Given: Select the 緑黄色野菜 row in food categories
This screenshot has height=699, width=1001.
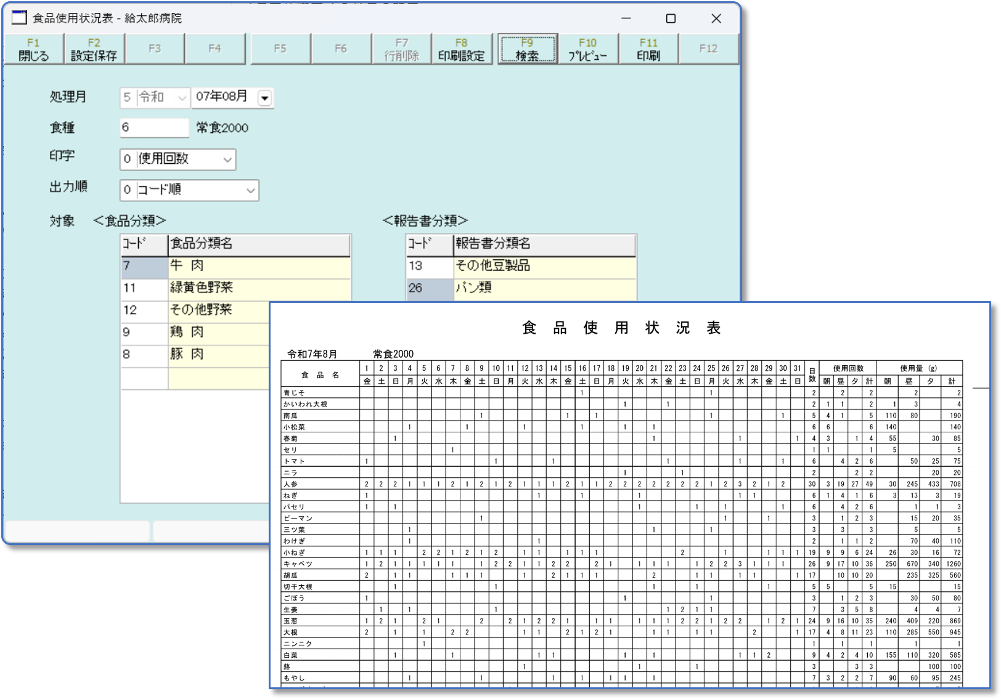Looking at the screenshot, I should 259,288.
